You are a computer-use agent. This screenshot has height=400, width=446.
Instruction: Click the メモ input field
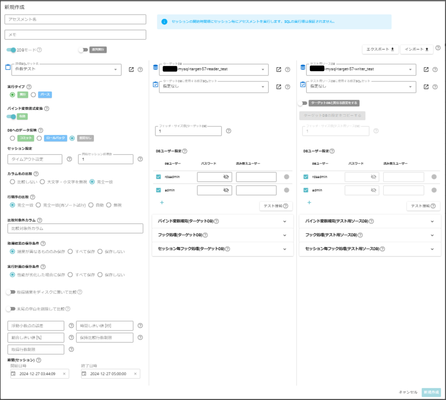(75, 35)
